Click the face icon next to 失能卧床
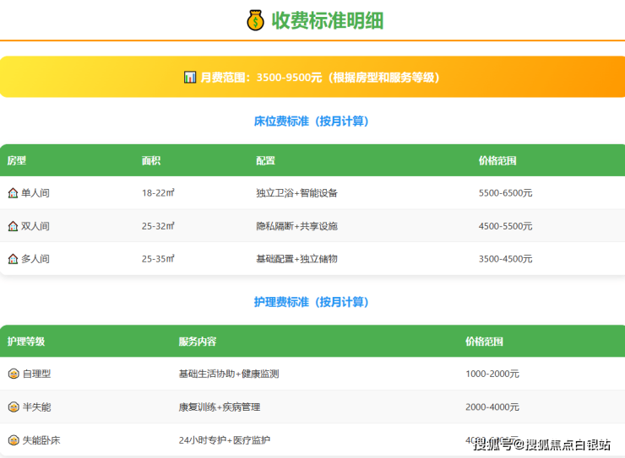The width and height of the screenshot is (625, 458). 14,439
